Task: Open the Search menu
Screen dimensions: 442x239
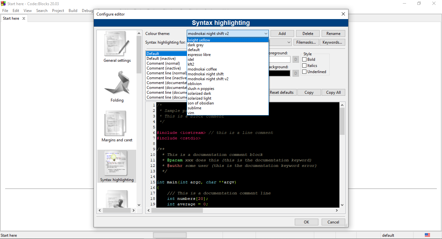Action: point(42,11)
